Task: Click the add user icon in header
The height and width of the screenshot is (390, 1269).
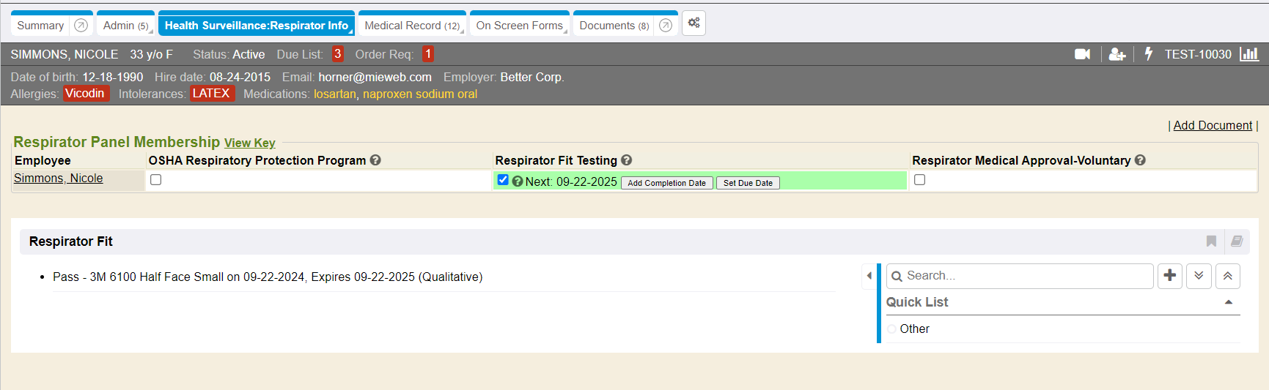Action: [x=1117, y=54]
